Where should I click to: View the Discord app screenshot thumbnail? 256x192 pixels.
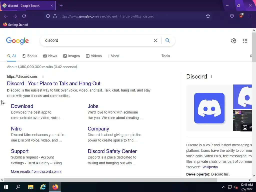point(242,120)
